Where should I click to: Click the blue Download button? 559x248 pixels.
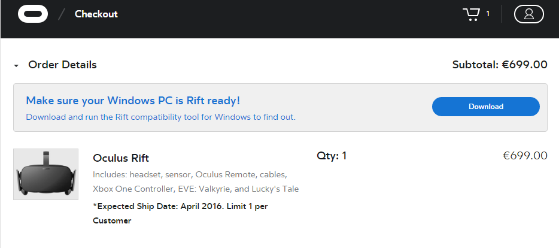coord(485,107)
